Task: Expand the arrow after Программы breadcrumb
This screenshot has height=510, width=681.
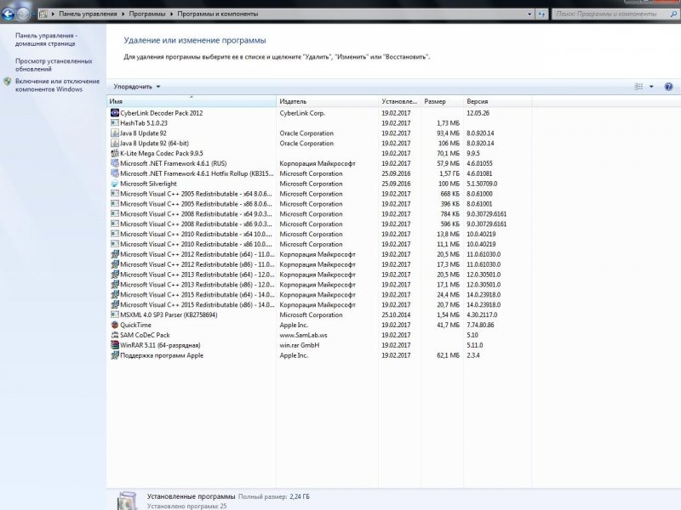Action: click(x=172, y=14)
